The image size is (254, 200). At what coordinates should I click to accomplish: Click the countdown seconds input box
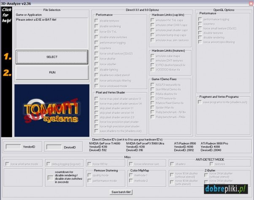[50, 178]
